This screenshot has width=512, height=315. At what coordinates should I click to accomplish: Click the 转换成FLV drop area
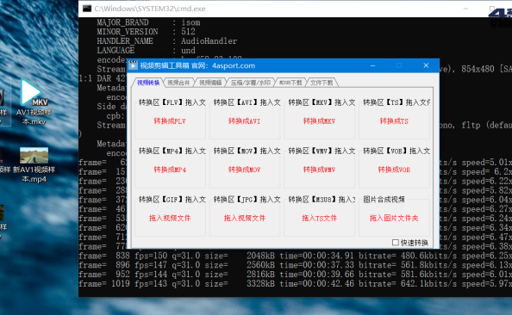170,121
